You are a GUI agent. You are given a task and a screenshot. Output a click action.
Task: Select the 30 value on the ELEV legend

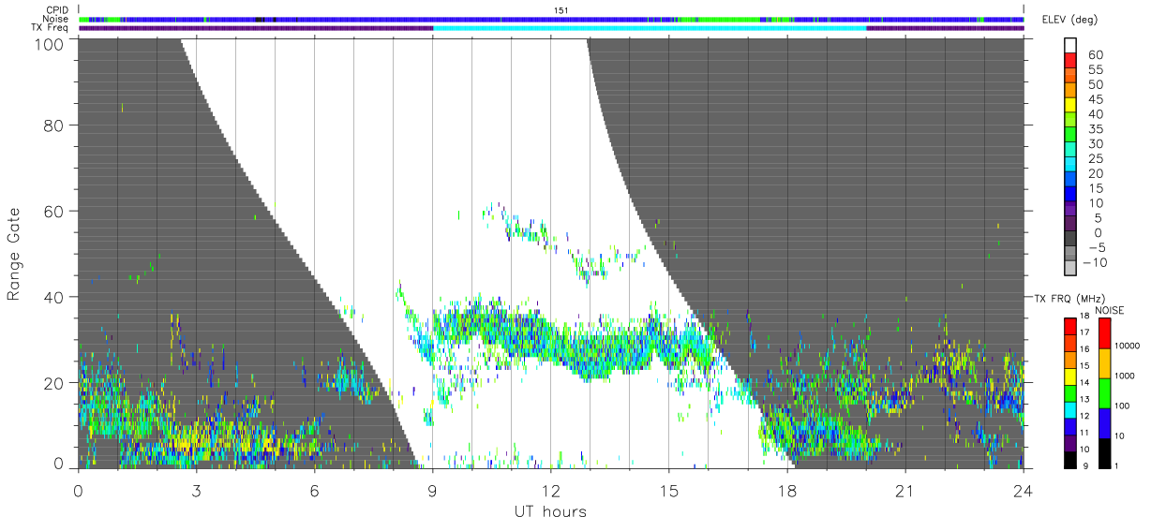click(x=1095, y=143)
